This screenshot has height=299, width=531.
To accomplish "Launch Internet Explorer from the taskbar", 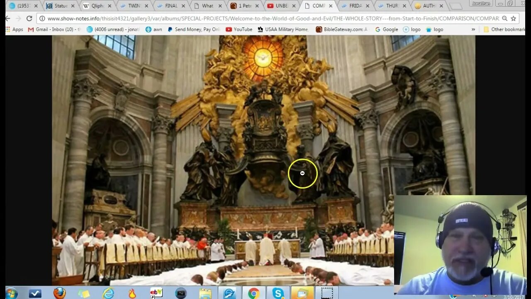I will pos(108,293).
